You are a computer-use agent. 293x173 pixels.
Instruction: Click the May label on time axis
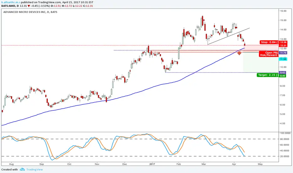(x=260, y=164)
